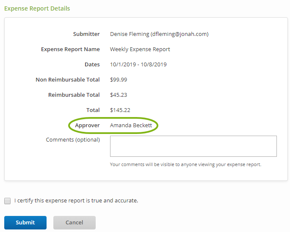The height and width of the screenshot is (232, 290).
Task: Click the blue Submit button
Action: click(x=25, y=223)
